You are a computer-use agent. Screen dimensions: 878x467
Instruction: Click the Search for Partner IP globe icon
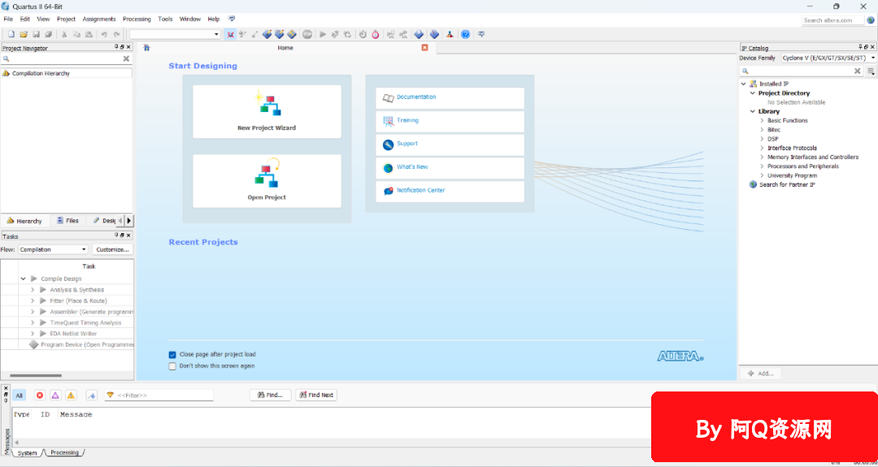point(753,184)
